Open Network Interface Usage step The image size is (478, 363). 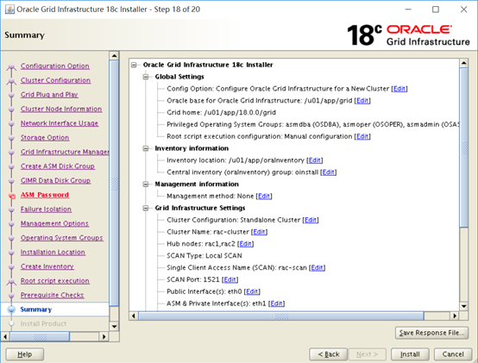pyautogui.click(x=60, y=123)
